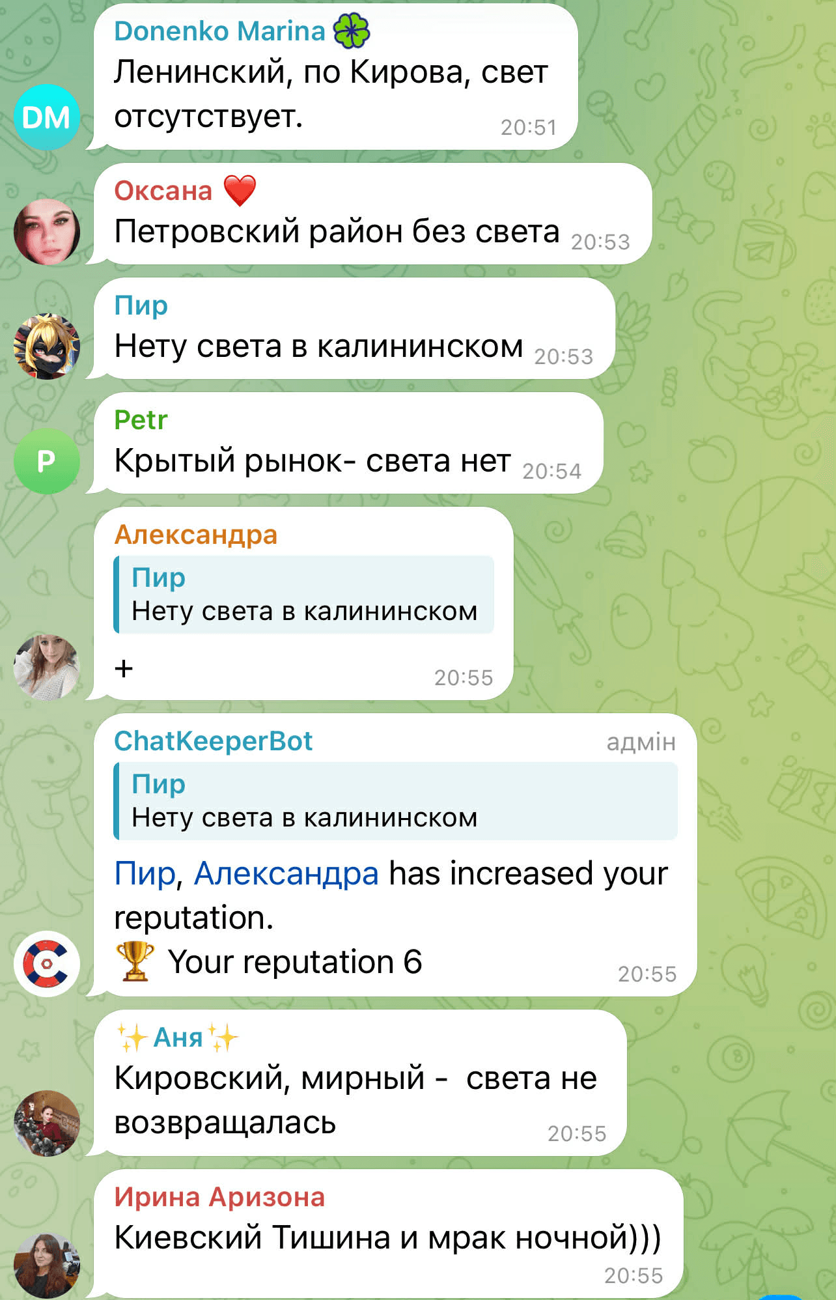Screen dimensions: 836x1300
Task: Open Александра's profile photo
Action: point(46,667)
